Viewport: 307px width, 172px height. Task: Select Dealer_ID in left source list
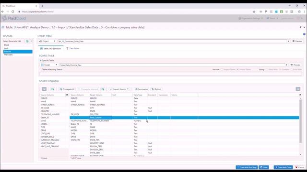click(45, 118)
